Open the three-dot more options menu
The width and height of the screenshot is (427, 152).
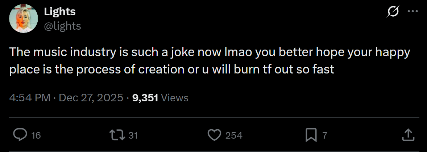(413, 12)
